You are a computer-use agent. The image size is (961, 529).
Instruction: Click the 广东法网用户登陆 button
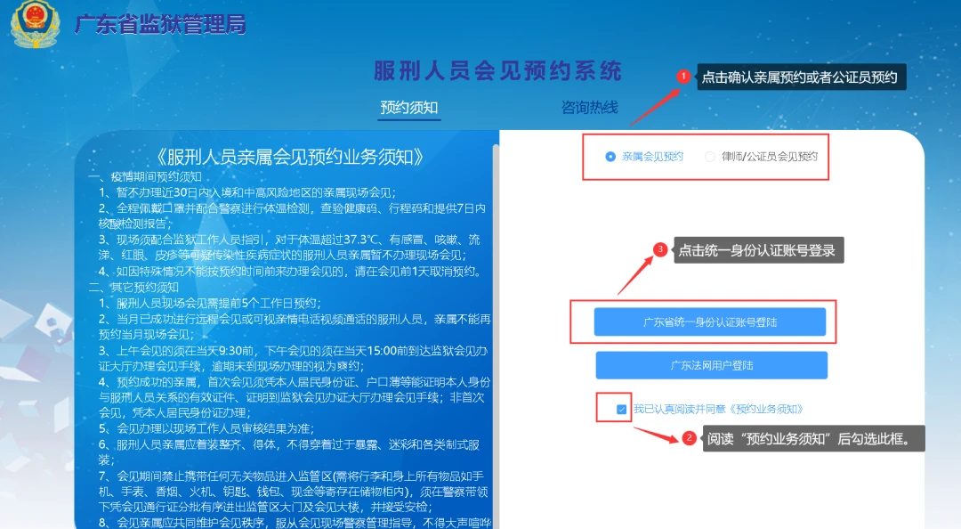[x=712, y=365]
